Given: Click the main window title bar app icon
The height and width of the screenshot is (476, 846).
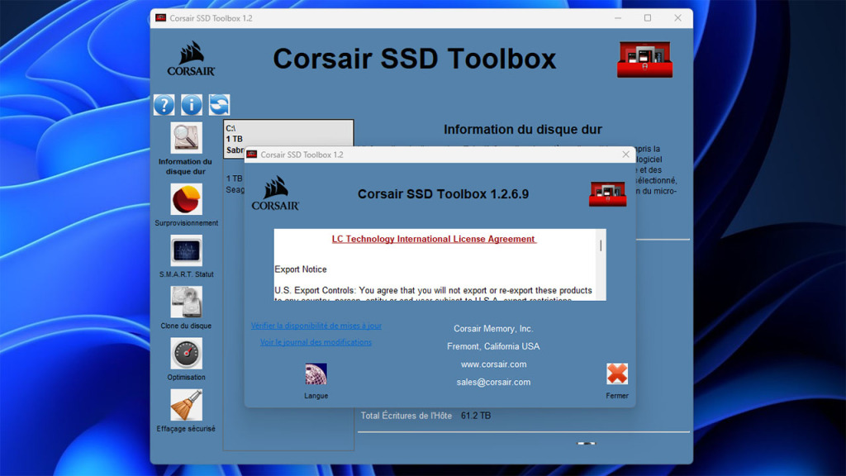Looking at the screenshot, I should tap(161, 18).
